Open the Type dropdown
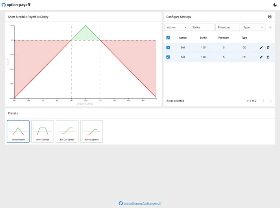Screen dimensions: 280x208 tap(253, 27)
